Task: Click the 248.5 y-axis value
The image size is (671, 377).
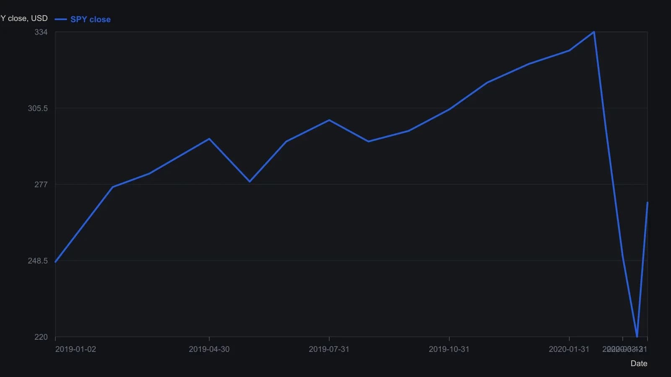Action: [x=38, y=261]
